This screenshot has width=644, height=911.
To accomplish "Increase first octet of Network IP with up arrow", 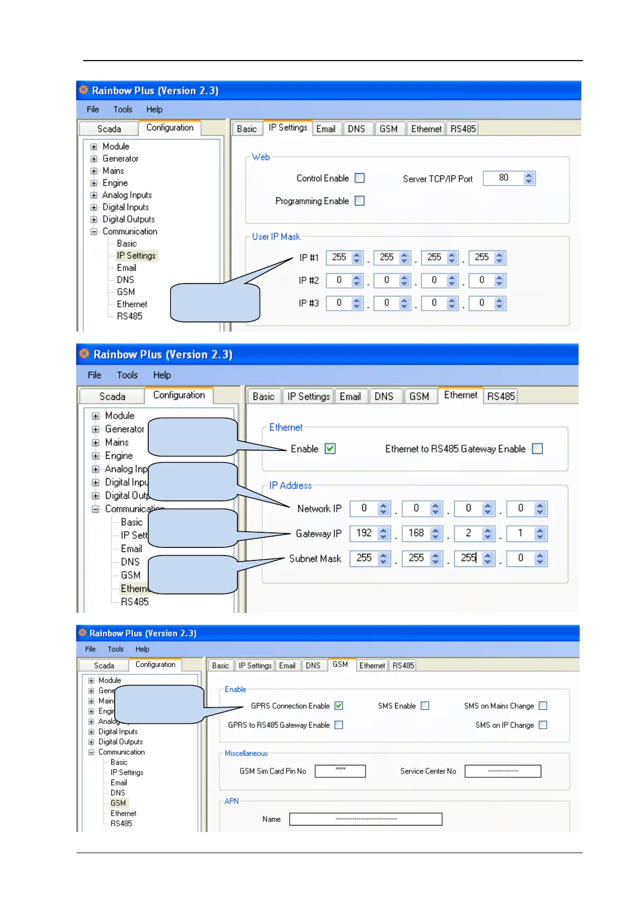I will (383, 505).
